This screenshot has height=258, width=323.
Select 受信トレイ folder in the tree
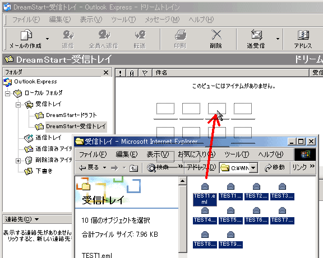click(x=48, y=104)
